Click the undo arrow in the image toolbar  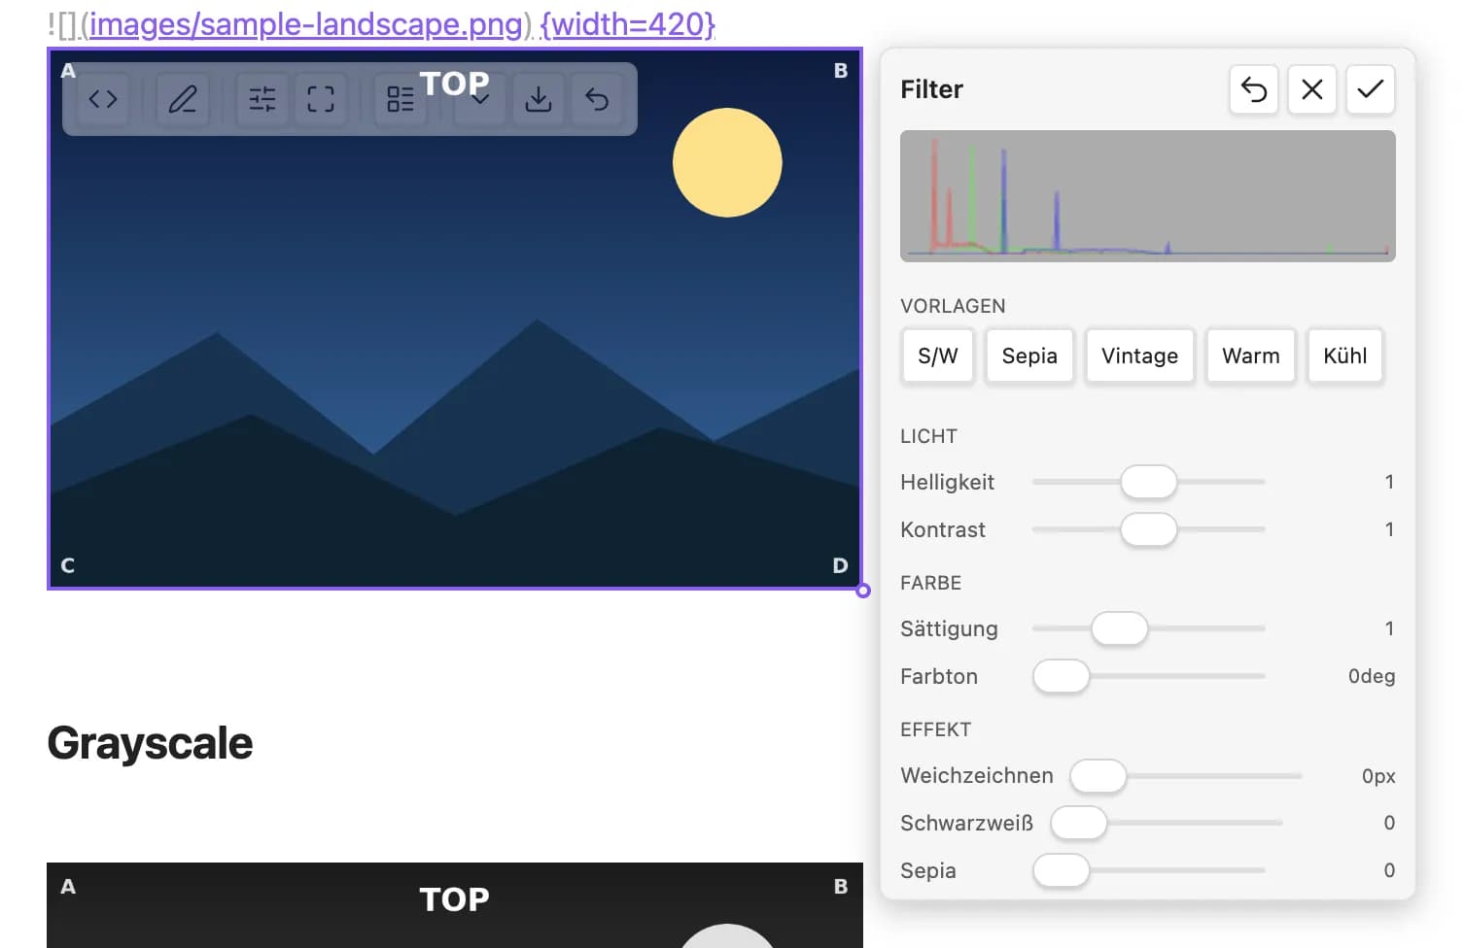pyautogui.click(x=597, y=99)
